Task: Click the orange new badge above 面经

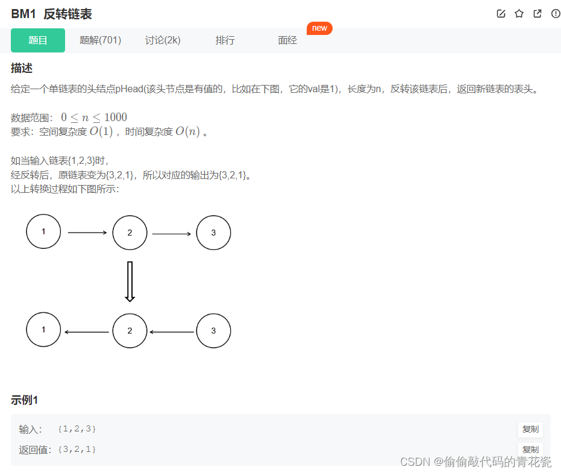Action: tap(319, 28)
